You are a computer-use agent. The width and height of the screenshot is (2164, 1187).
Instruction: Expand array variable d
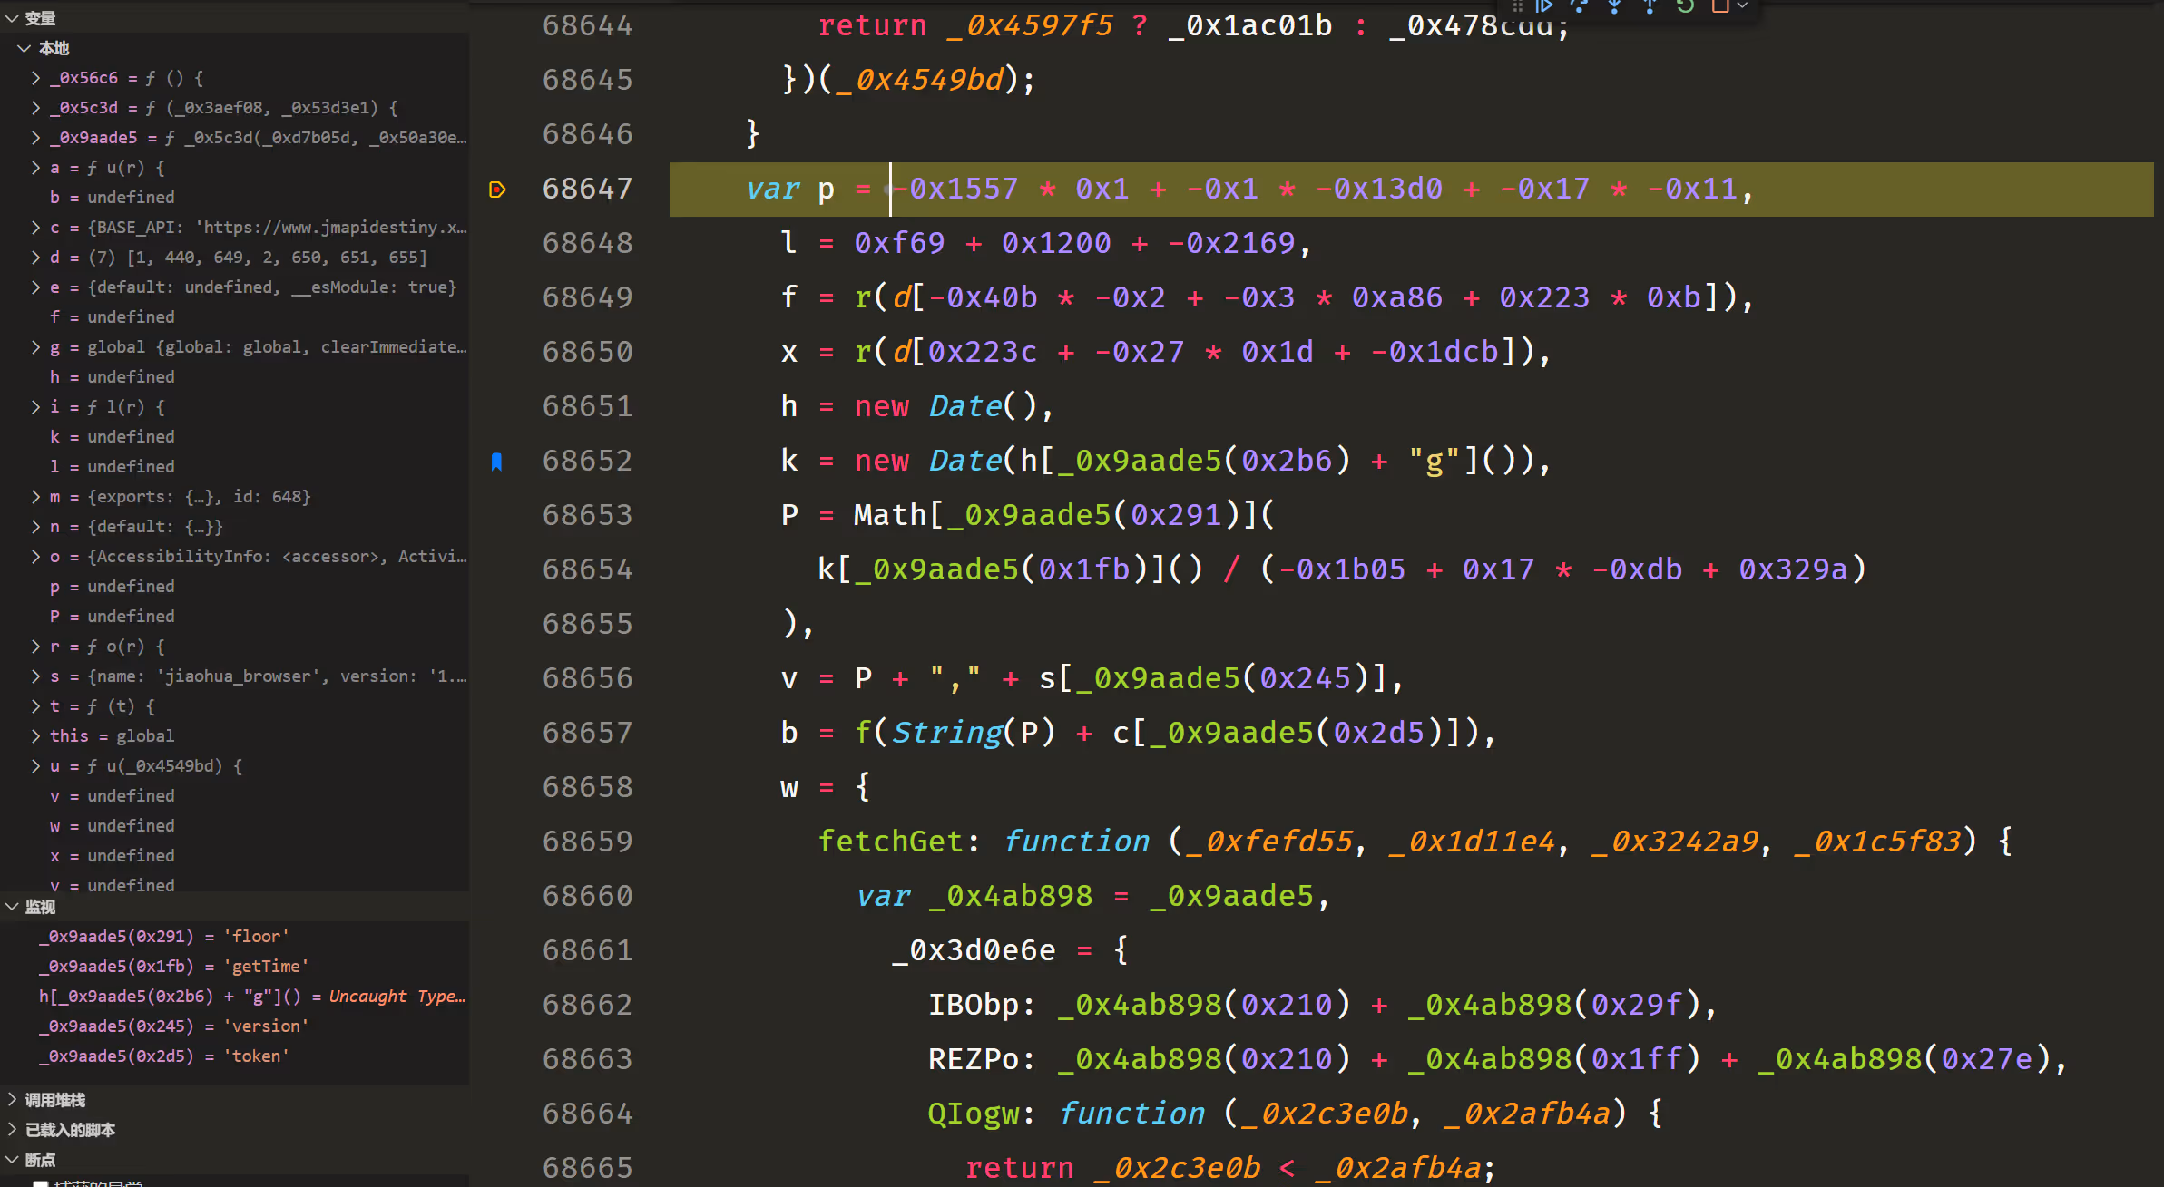point(35,258)
